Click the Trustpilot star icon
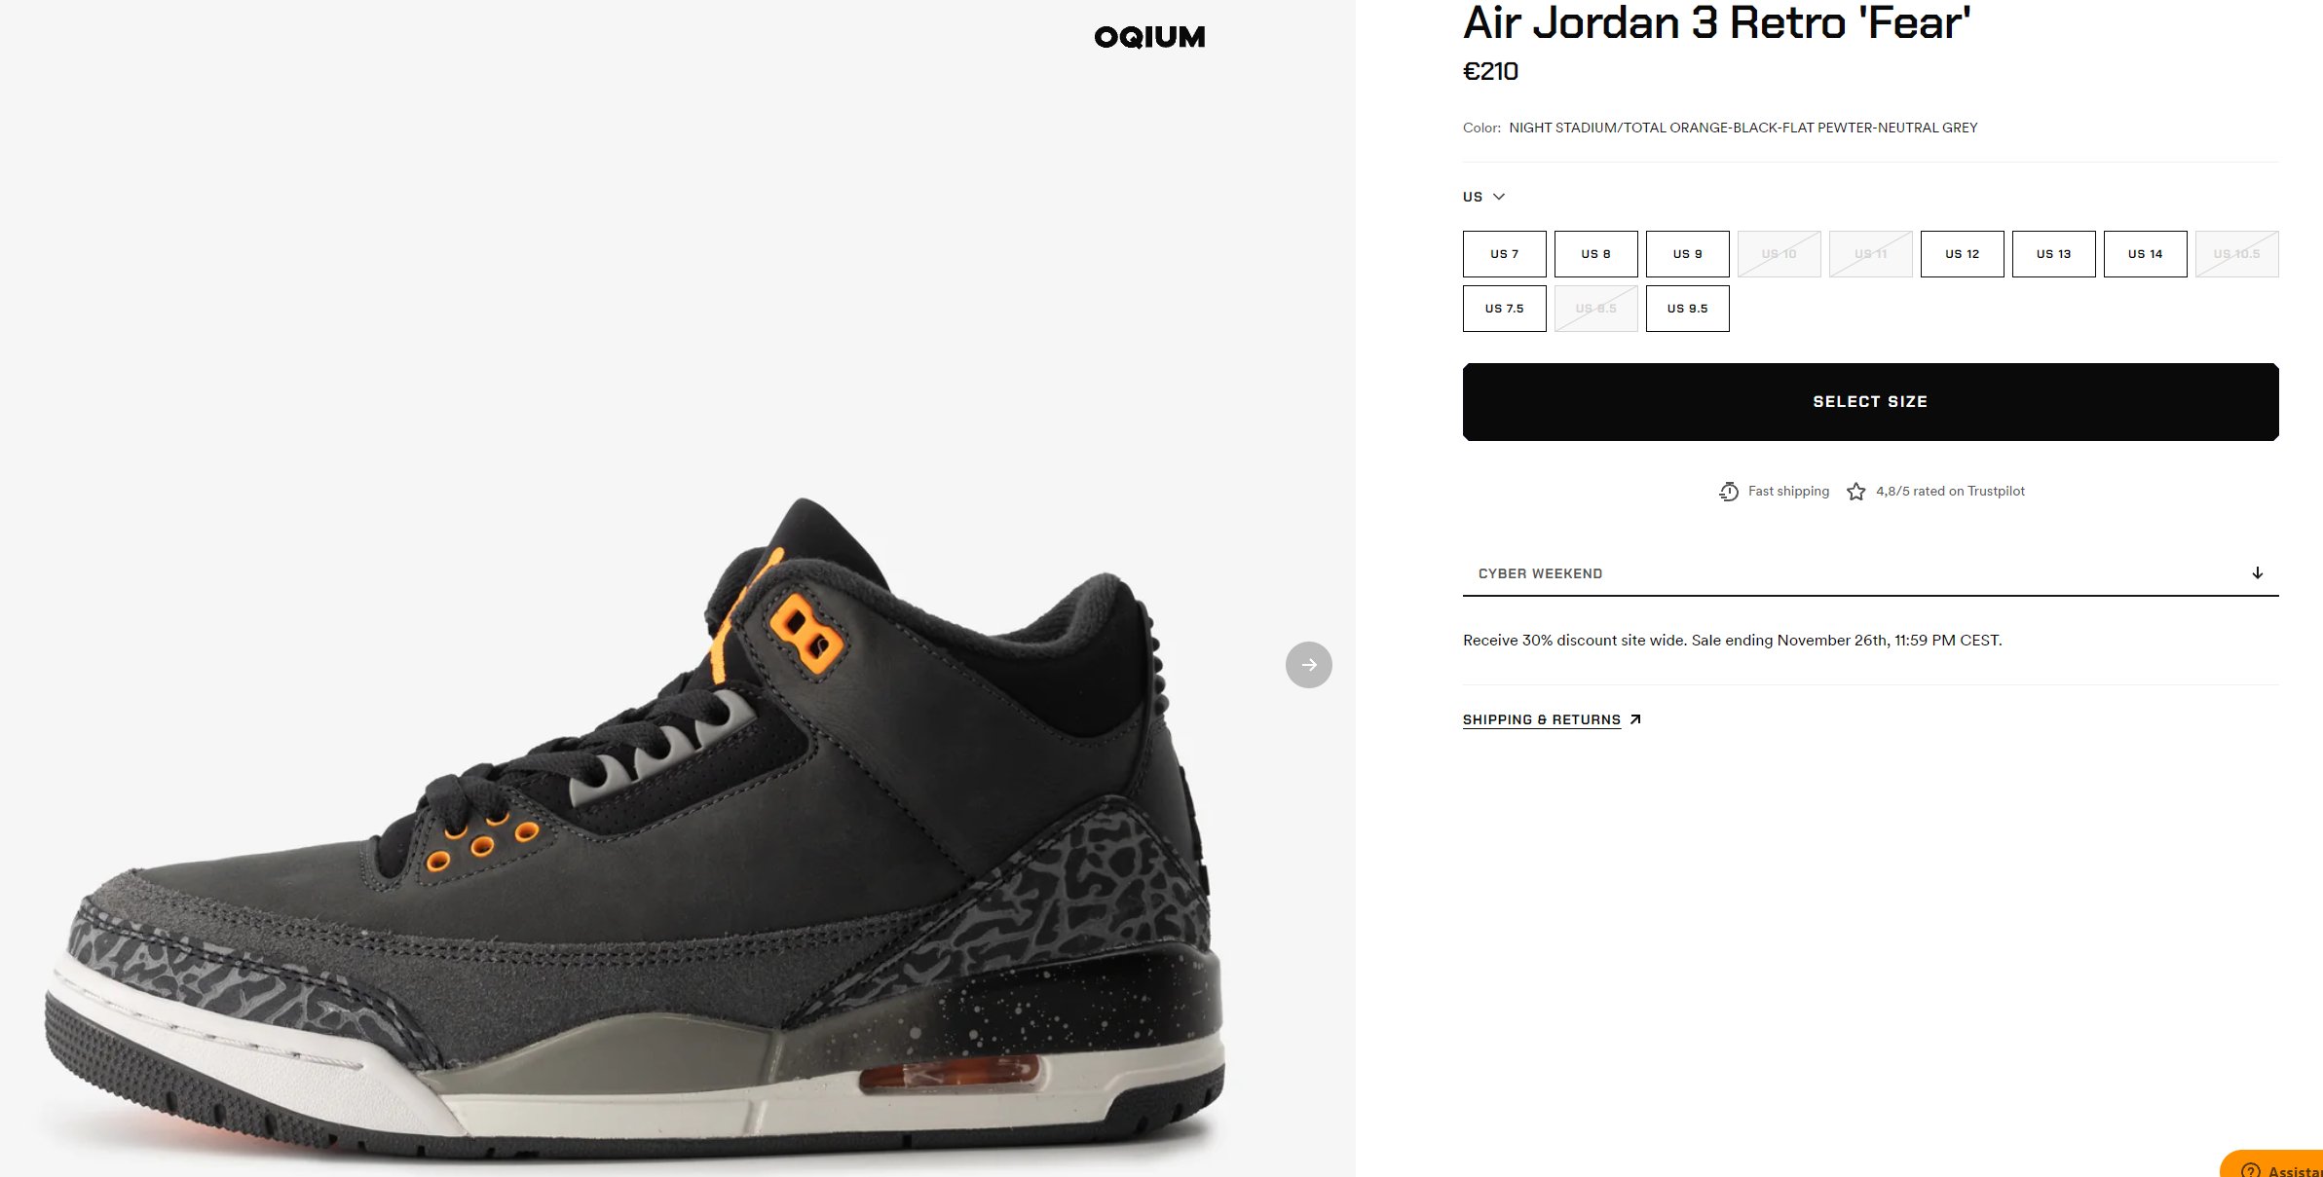The width and height of the screenshot is (2323, 1177). pos(1856,492)
